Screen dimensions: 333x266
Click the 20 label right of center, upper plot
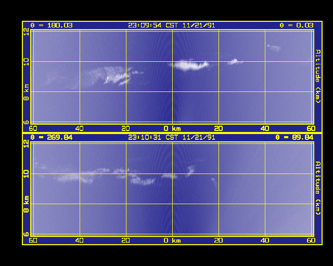(x=219, y=128)
